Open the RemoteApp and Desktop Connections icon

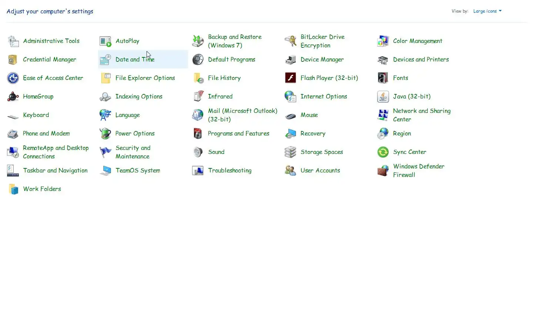pyautogui.click(x=13, y=152)
